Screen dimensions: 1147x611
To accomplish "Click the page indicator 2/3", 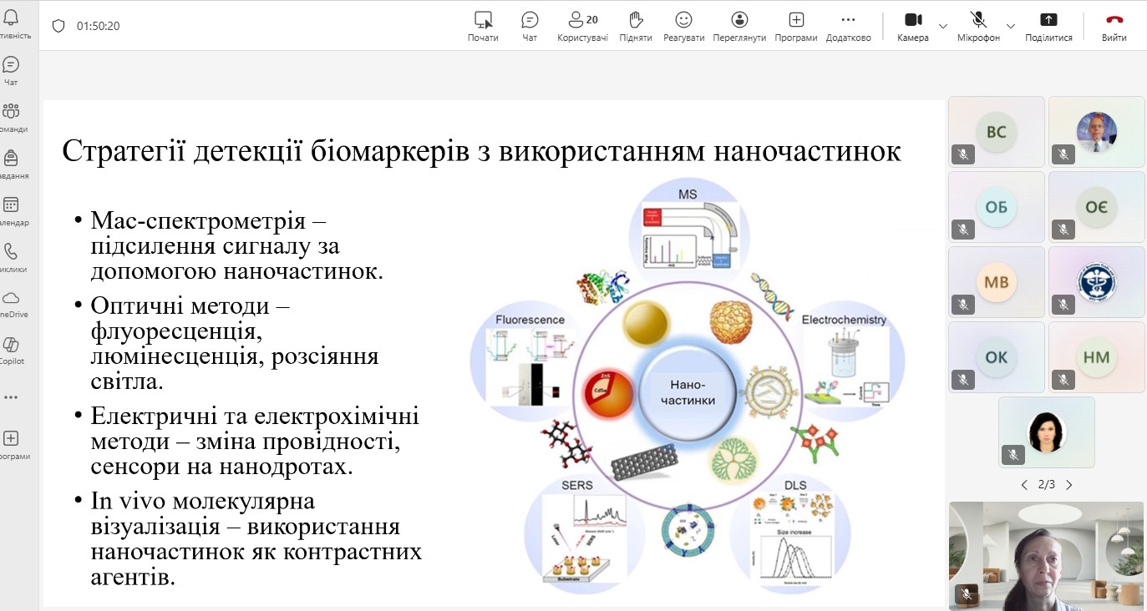I will coord(1047,484).
